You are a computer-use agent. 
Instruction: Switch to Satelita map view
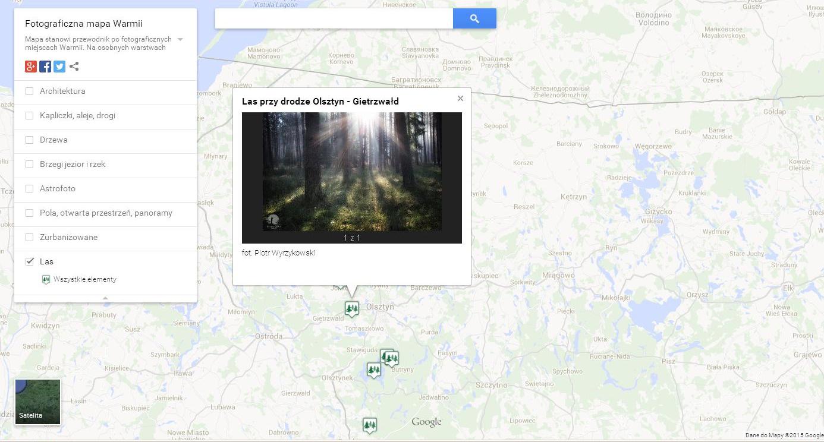pos(37,402)
